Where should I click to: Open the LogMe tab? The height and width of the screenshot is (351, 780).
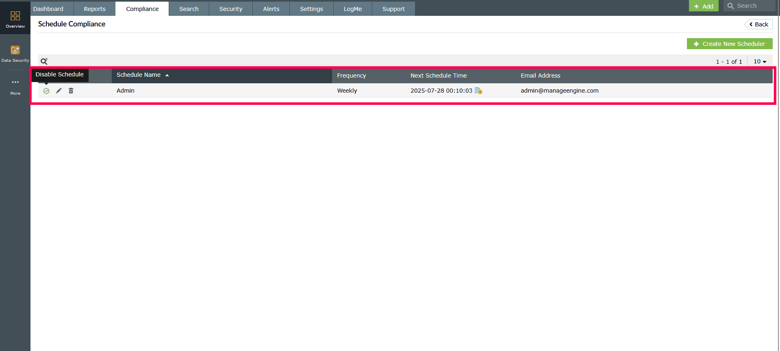point(353,9)
